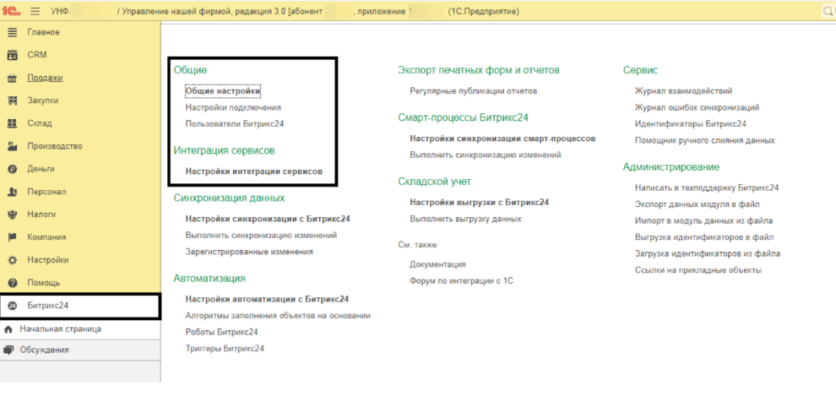Click Выгрузка идентификаторов в файл
This screenshot has height=397, width=836.
704,237
